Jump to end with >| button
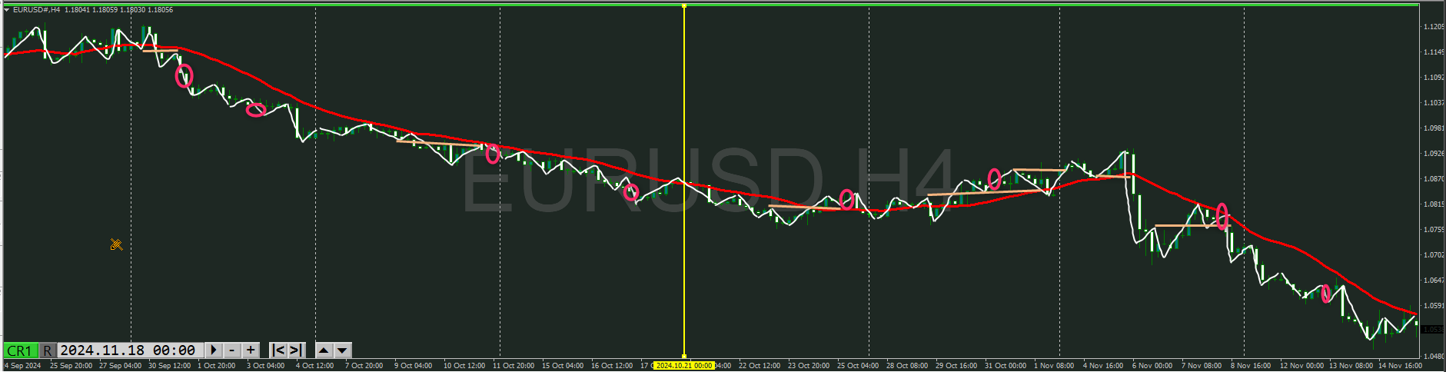Screen dimensions: 1446x372 [x=296, y=350]
